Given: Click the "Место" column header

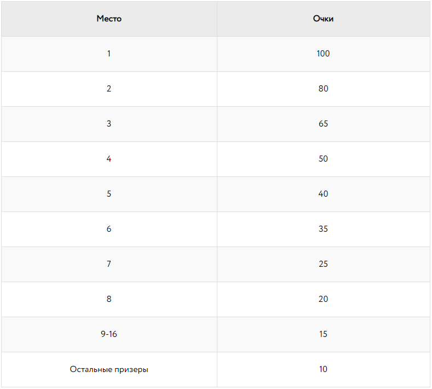Looking at the screenshot, I should click(x=109, y=19).
